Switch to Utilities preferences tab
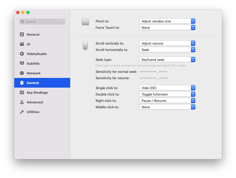Screen dimensions: 236x178 tap(42, 112)
